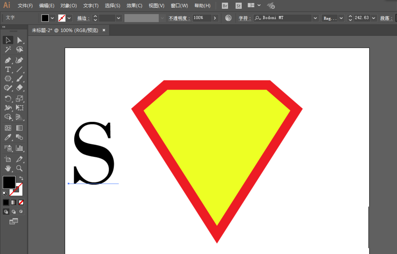397x254 pixels.
Task: Select the Paintbrush tool
Action: (19, 79)
